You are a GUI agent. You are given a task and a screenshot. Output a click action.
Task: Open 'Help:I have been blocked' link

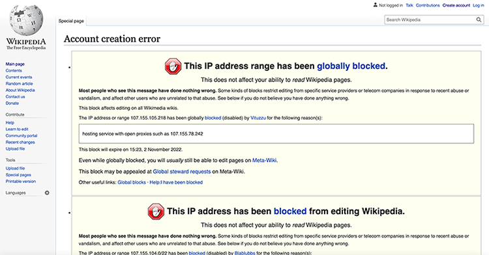[176, 183]
